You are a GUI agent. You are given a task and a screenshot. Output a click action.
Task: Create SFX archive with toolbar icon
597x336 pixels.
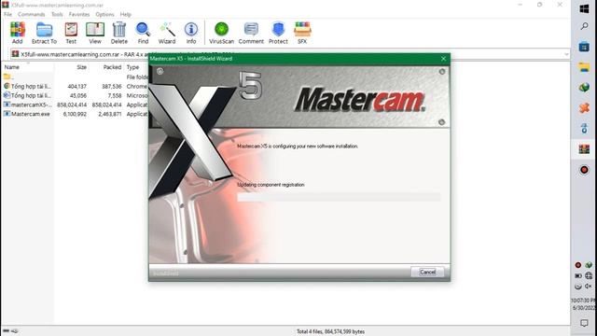[x=302, y=33]
